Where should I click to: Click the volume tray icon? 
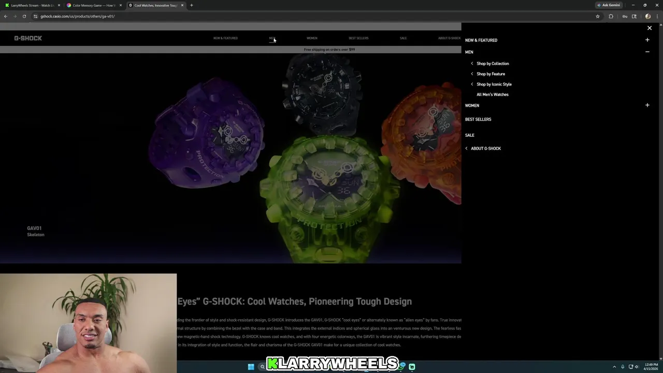(x=637, y=367)
